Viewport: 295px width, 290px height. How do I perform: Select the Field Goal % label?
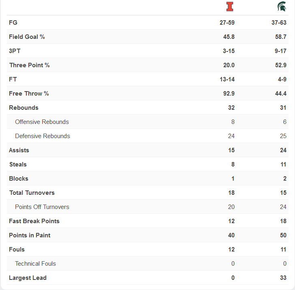click(27, 37)
